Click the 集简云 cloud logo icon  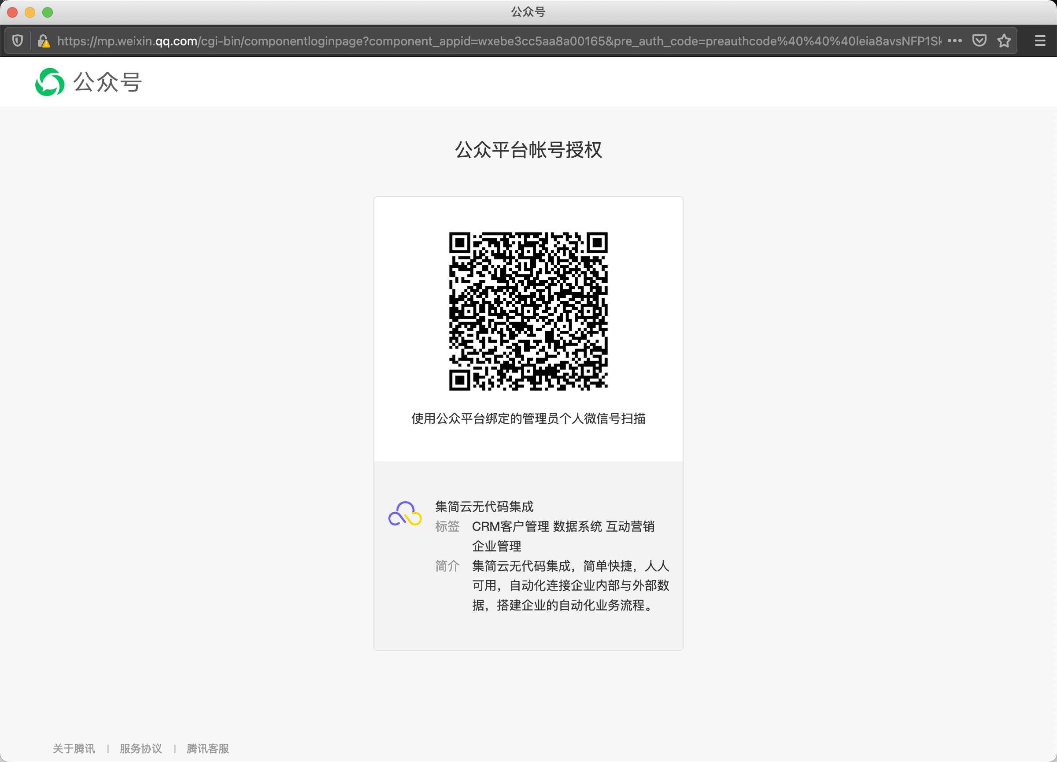tap(405, 514)
